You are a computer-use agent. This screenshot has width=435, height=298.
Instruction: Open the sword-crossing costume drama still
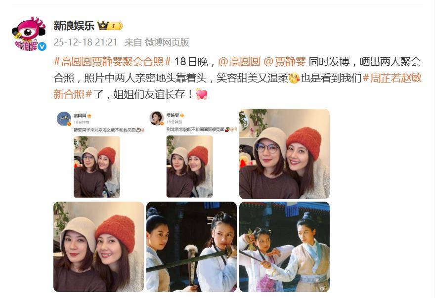[x=191, y=247]
